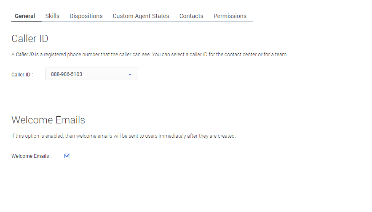The height and width of the screenshot is (212, 372).
Task: Click the italic Caller ID term in description
Action: pos(24,55)
